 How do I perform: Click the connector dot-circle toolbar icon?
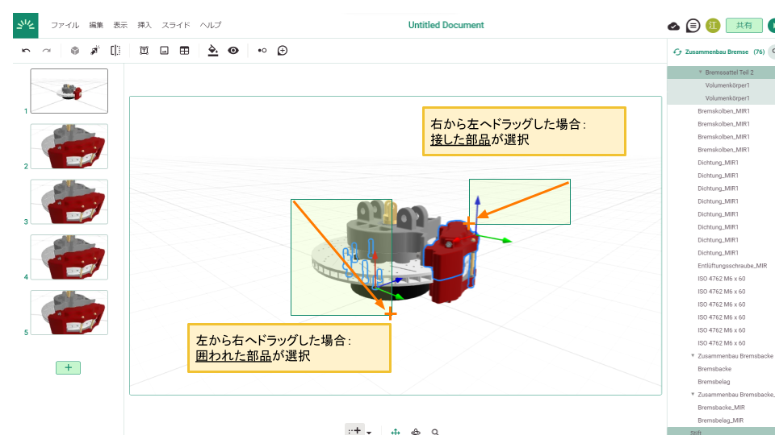point(262,50)
